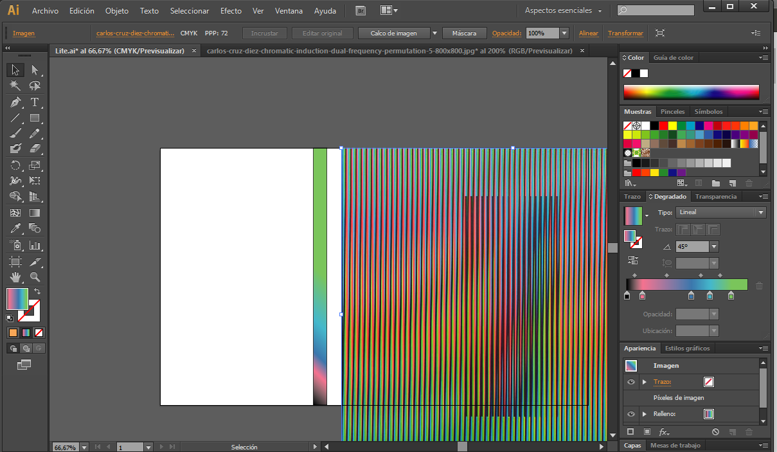This screenshot has width=777, height=452.
Task: Toggle visibility of Relleno appearance attribute
Action: coord(630,414)
